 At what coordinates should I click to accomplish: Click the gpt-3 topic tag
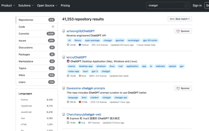pos(95,71)
